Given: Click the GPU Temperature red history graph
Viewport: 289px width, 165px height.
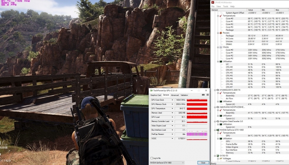Looking at the screenshot, I should pyautogui.click(x=197, y=108).
